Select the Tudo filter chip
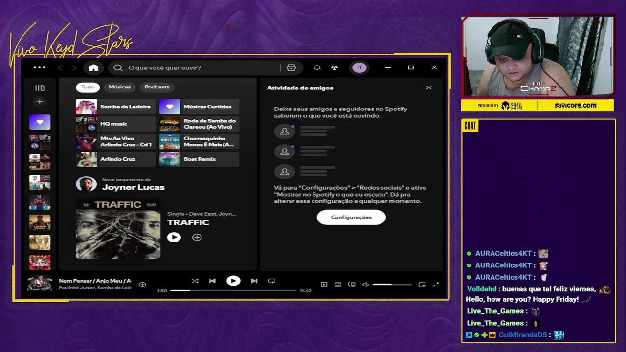Screen dimensions: 626x352 click(88, 87)
